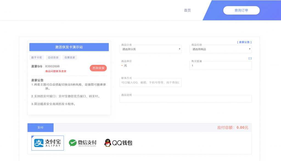Viewport: 281px width, 161px height.
Task: Click the red 商品问题联系卖家 notice
Action: 56,71
